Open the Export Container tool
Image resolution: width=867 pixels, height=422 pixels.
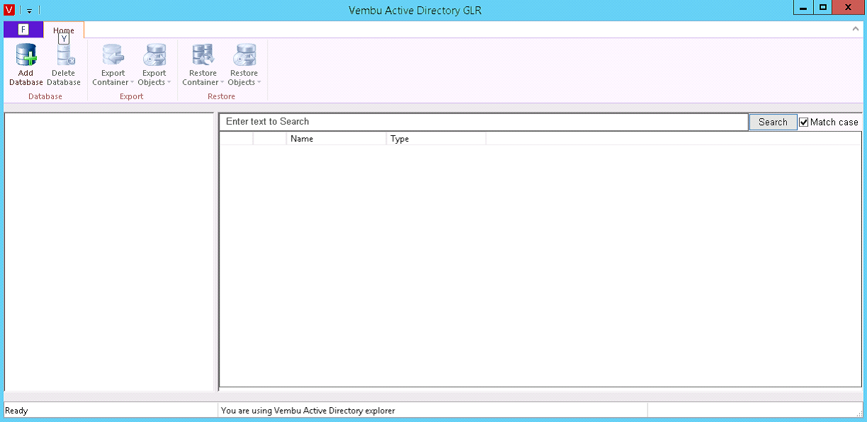[x=113, y=64]
